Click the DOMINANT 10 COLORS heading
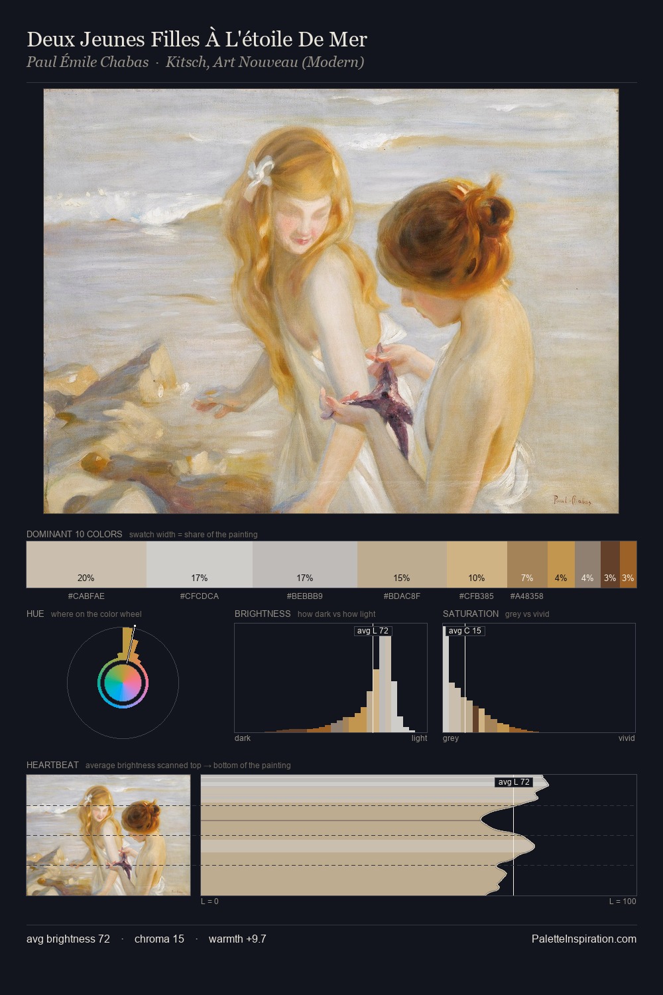This screenshot has height=995, width=663. click(x=74, y=534)
